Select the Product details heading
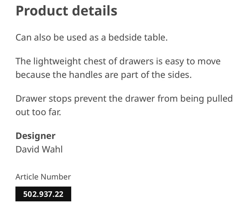This screenshot has height=214, width=251. [66, 11]
